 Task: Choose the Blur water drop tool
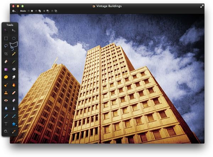tap(6, 108)
